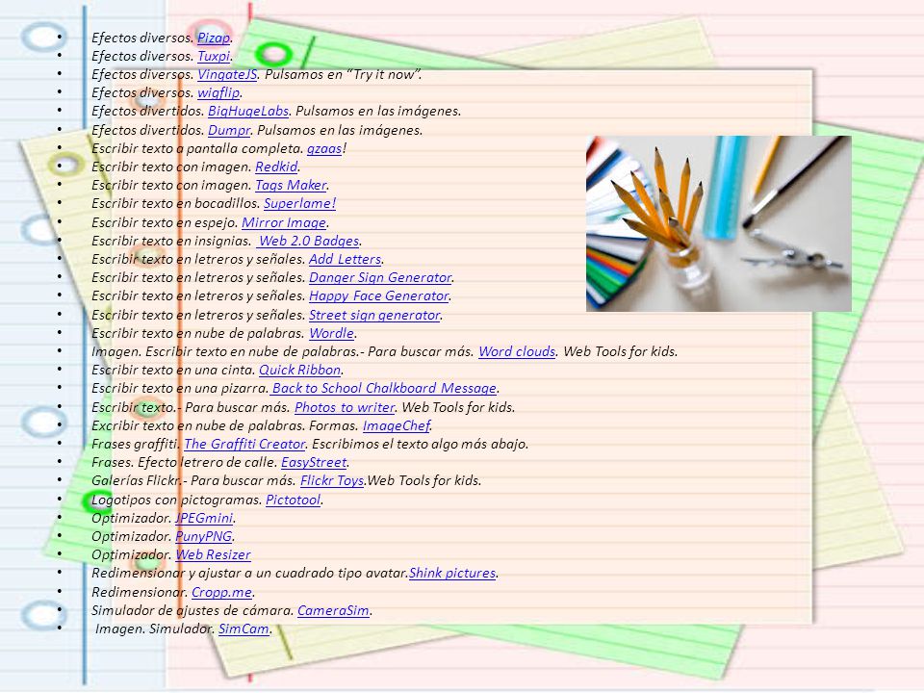Open the Tuxpi link
Screen dimensions: 924x693
(x=214, y=56)
